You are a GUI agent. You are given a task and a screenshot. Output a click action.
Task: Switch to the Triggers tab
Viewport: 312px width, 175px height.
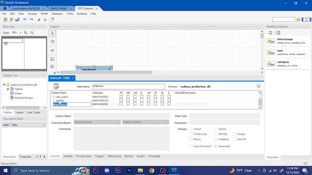point(99,156)
